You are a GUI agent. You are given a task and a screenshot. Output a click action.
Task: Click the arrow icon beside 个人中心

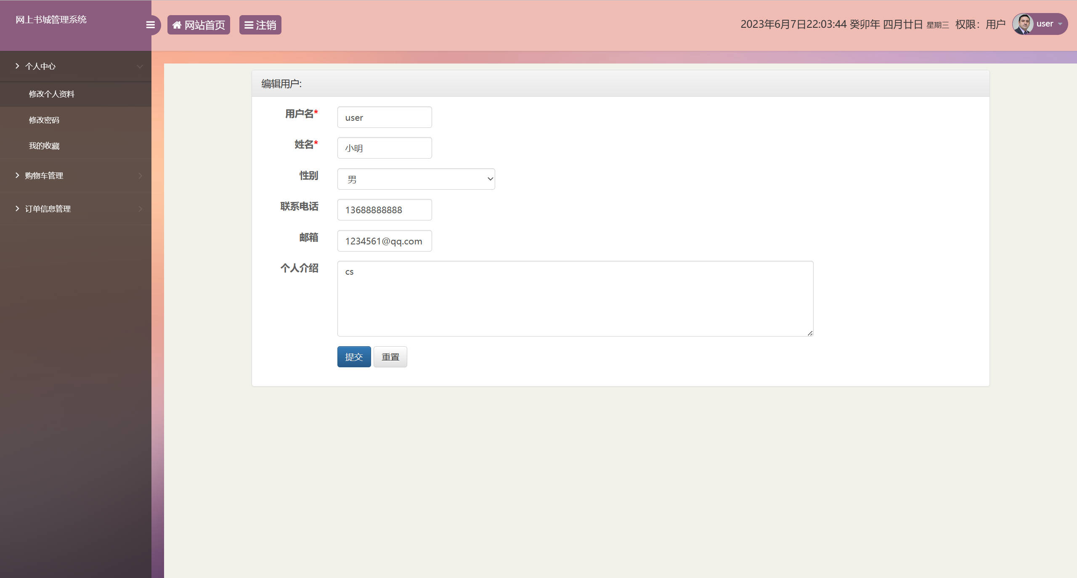pos(17,66)
